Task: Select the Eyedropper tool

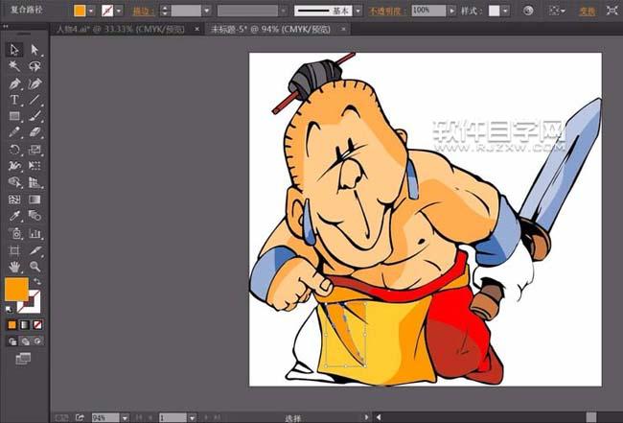Action: pos(14,216)
